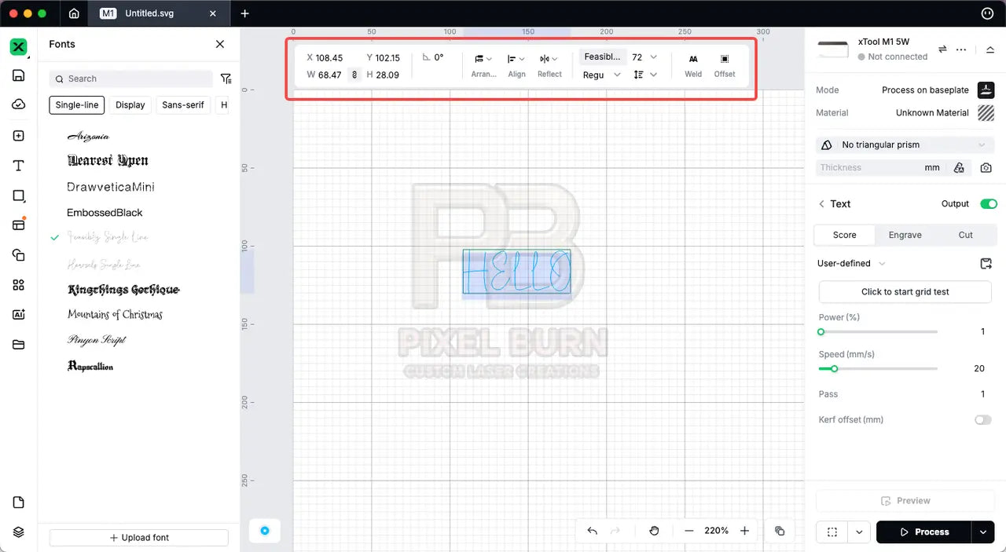The height and width of the screenshot is (552, 1006).
Task: Select the Offset icon in the toolbar
Action: (x=724, y=64)
